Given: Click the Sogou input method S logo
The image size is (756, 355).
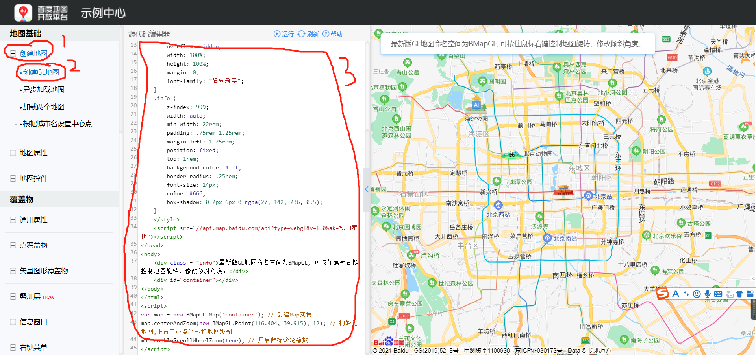Looking at the screenshot, I should (663, 293).
